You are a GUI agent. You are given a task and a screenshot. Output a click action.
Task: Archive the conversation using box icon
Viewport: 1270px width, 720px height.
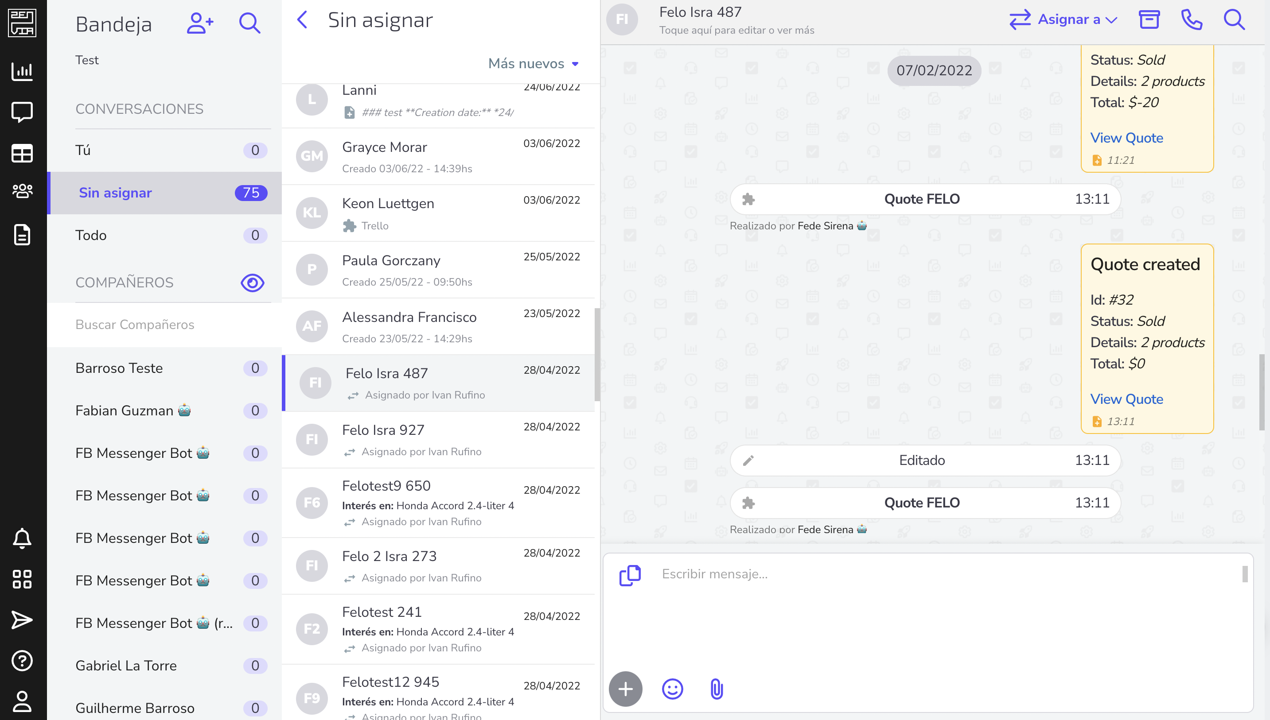[x=1149, y=20]
